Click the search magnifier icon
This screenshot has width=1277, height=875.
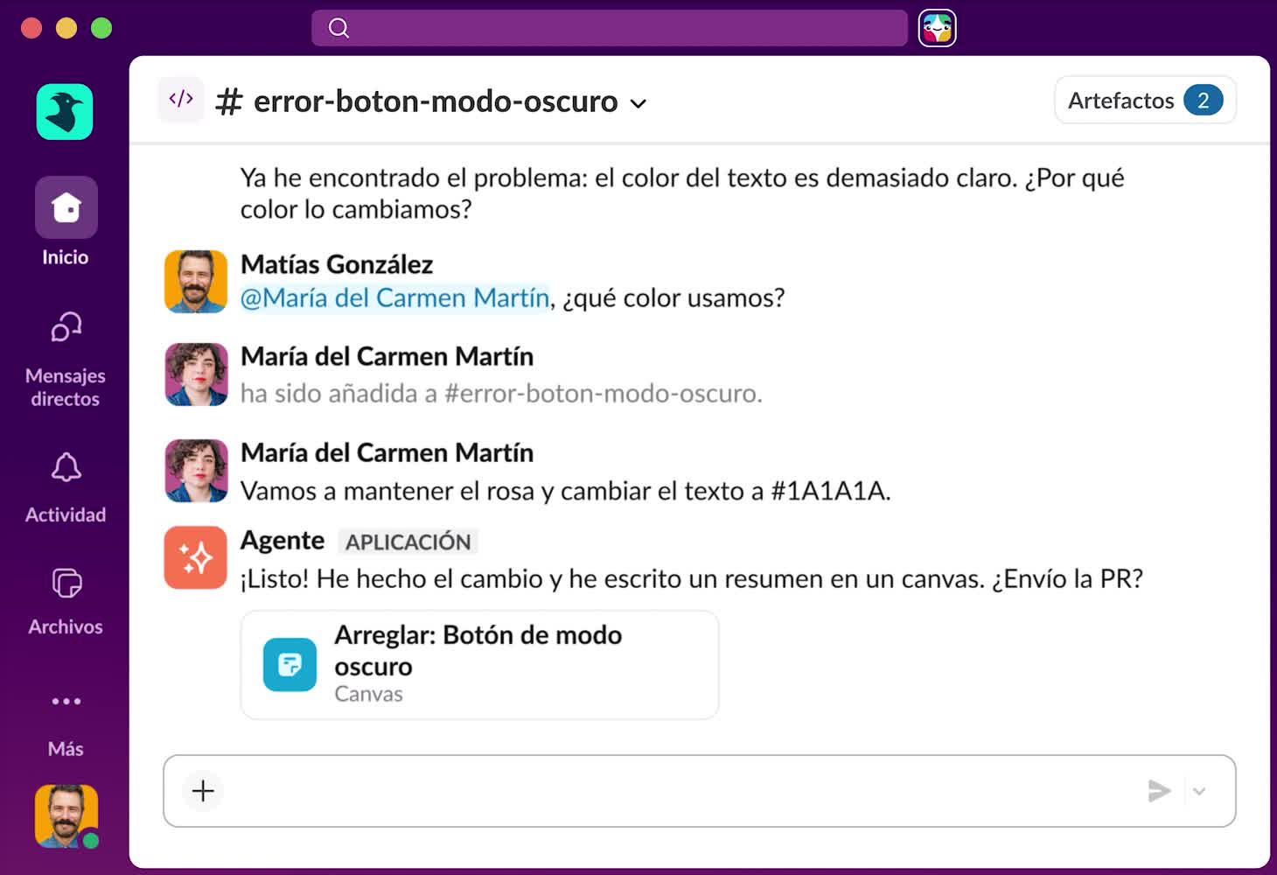click(338, 28)
